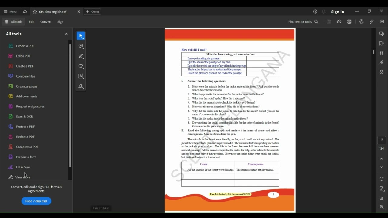Send by email envelope icon
The height and width of the screenshot is (218, 388).
[x=382, y=22]
